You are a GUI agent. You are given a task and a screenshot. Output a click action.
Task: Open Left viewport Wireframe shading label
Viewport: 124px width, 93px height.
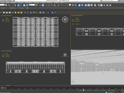[x=9, y=51]
